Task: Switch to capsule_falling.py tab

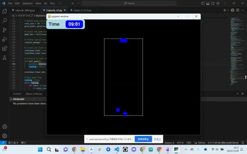Action: click(25, 10)
